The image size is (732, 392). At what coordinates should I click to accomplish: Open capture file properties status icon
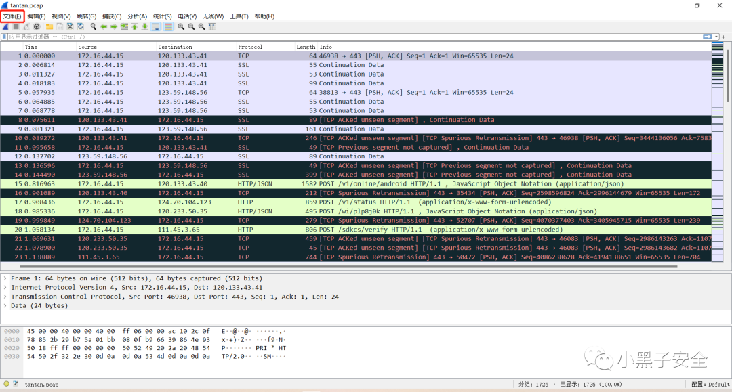click(x=16, y=384)
